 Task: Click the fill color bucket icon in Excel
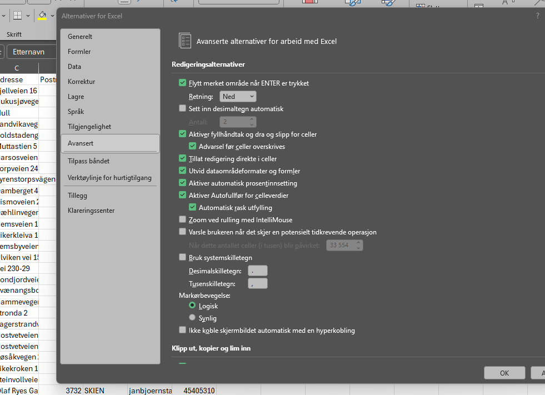coord(42,16)
